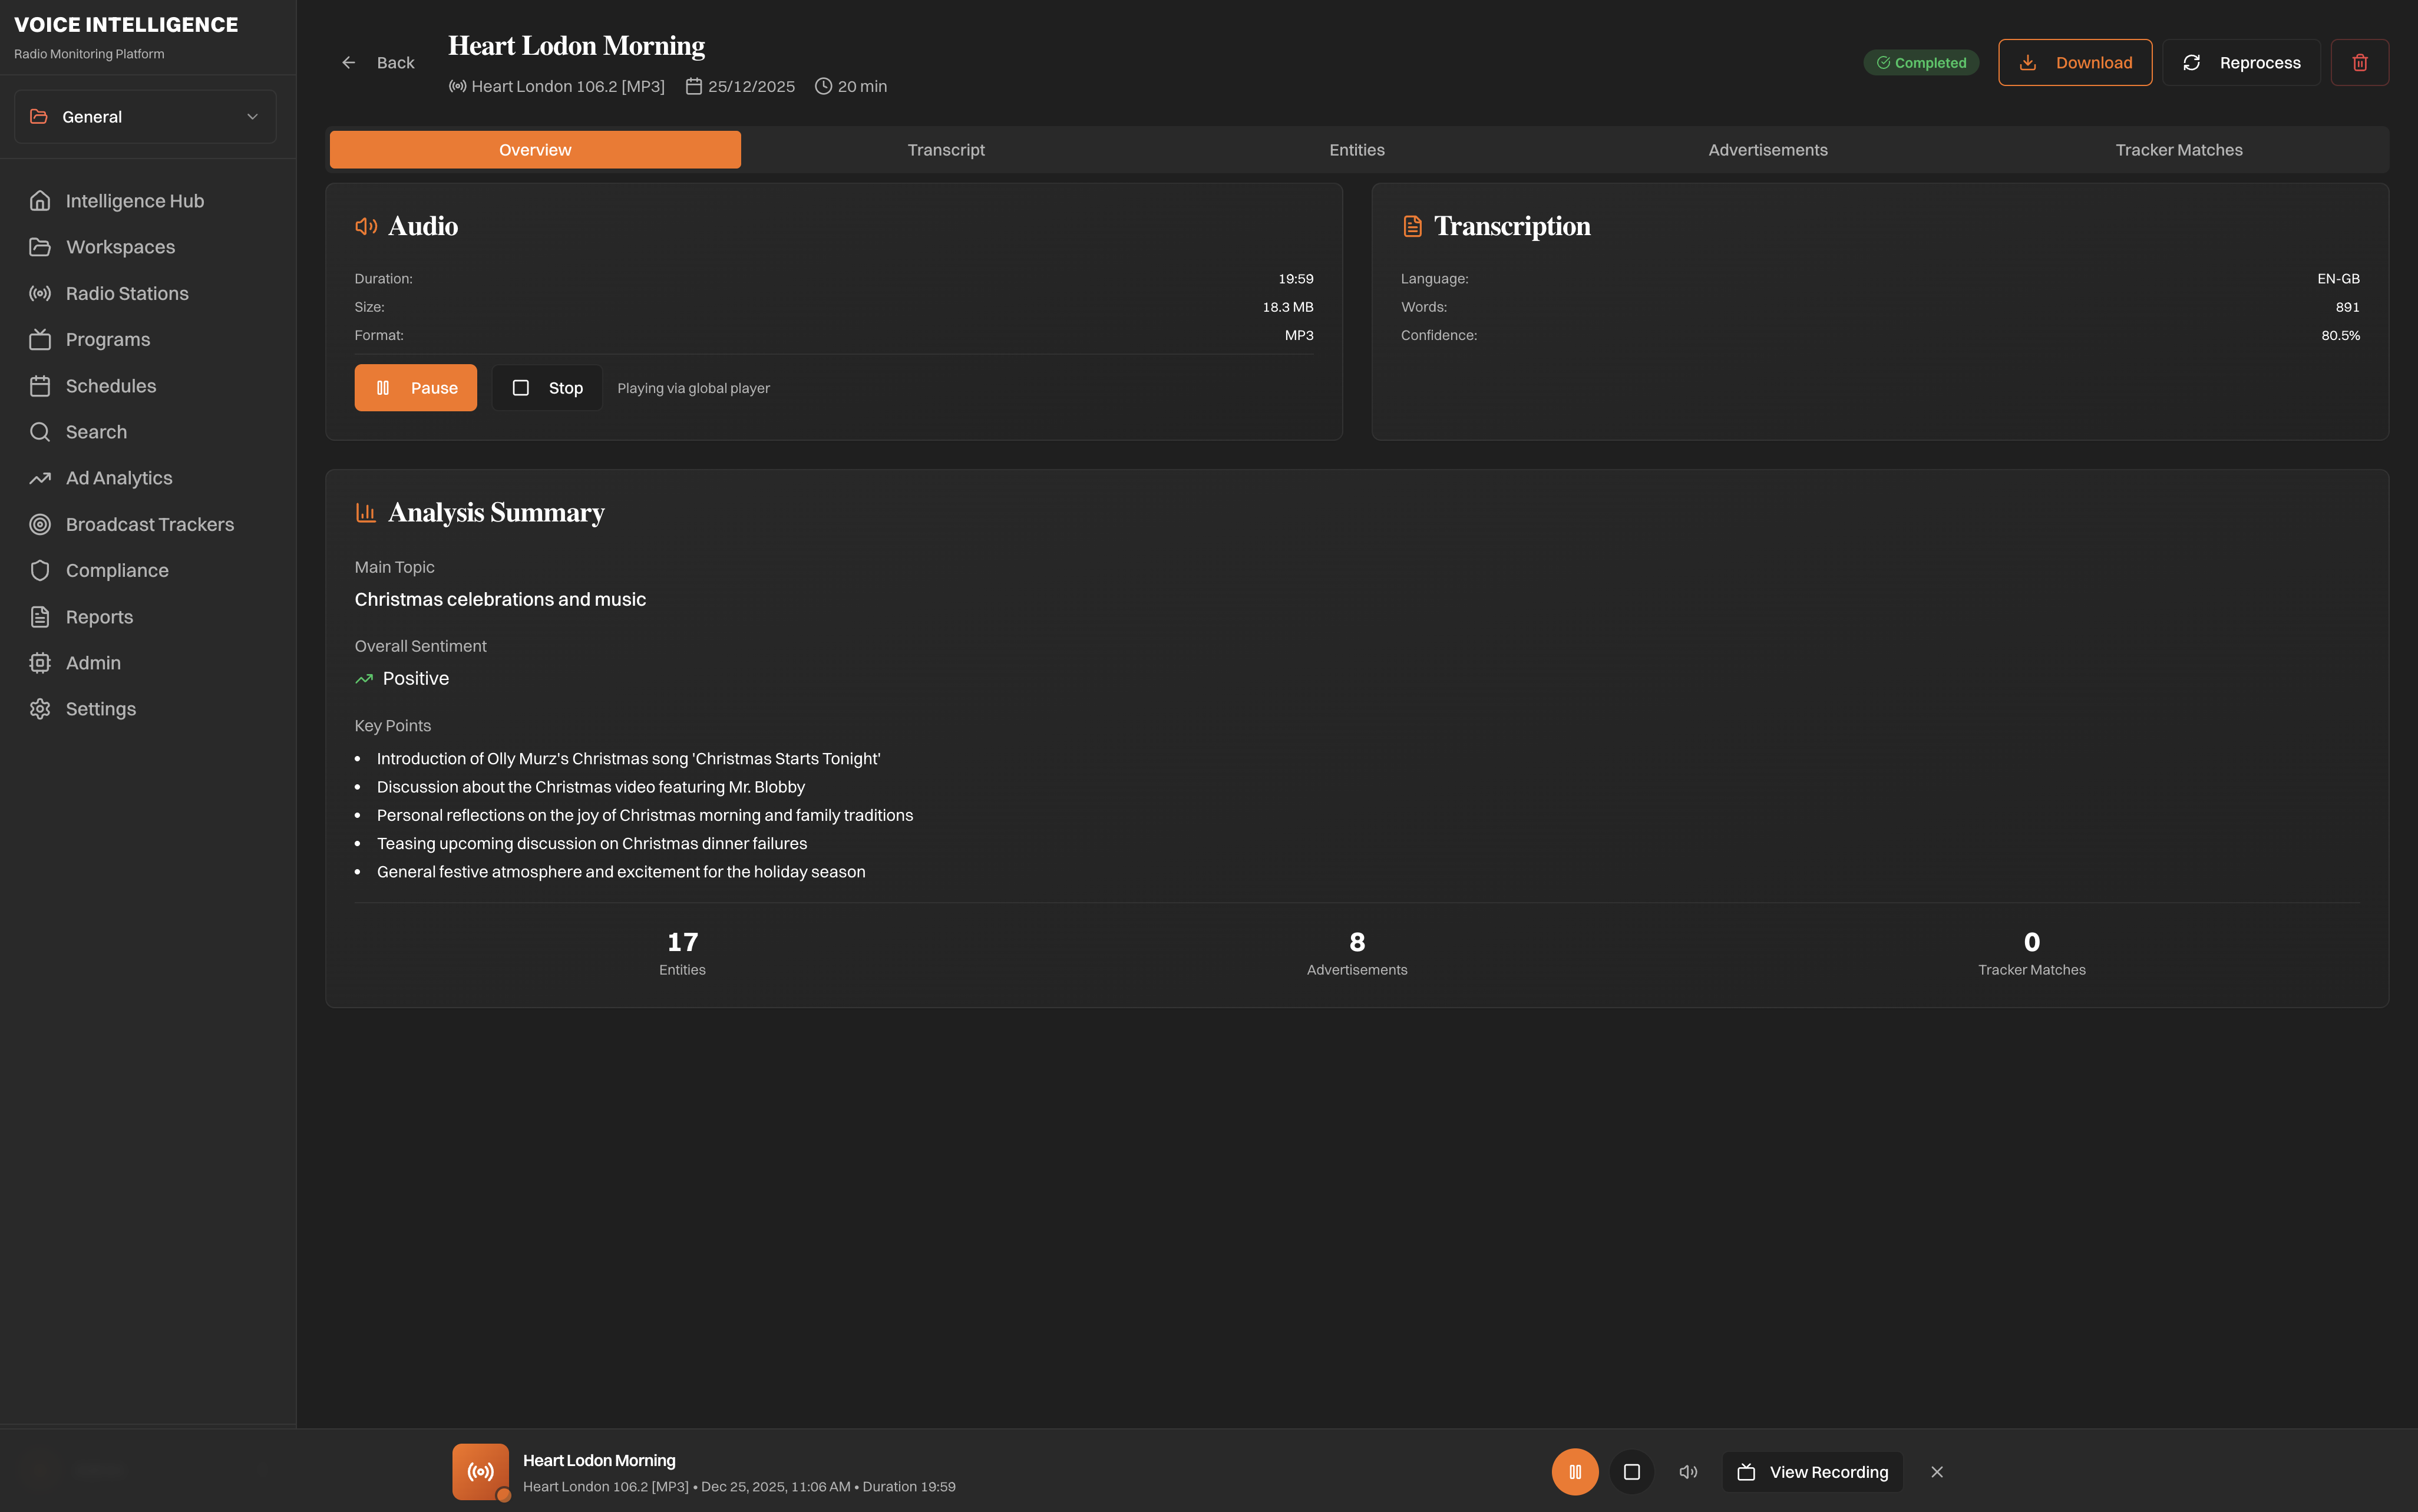Open the Advertisements tab
Screen dimensions: 2418x1512
pyautogui.click(x=1768, y=150)
